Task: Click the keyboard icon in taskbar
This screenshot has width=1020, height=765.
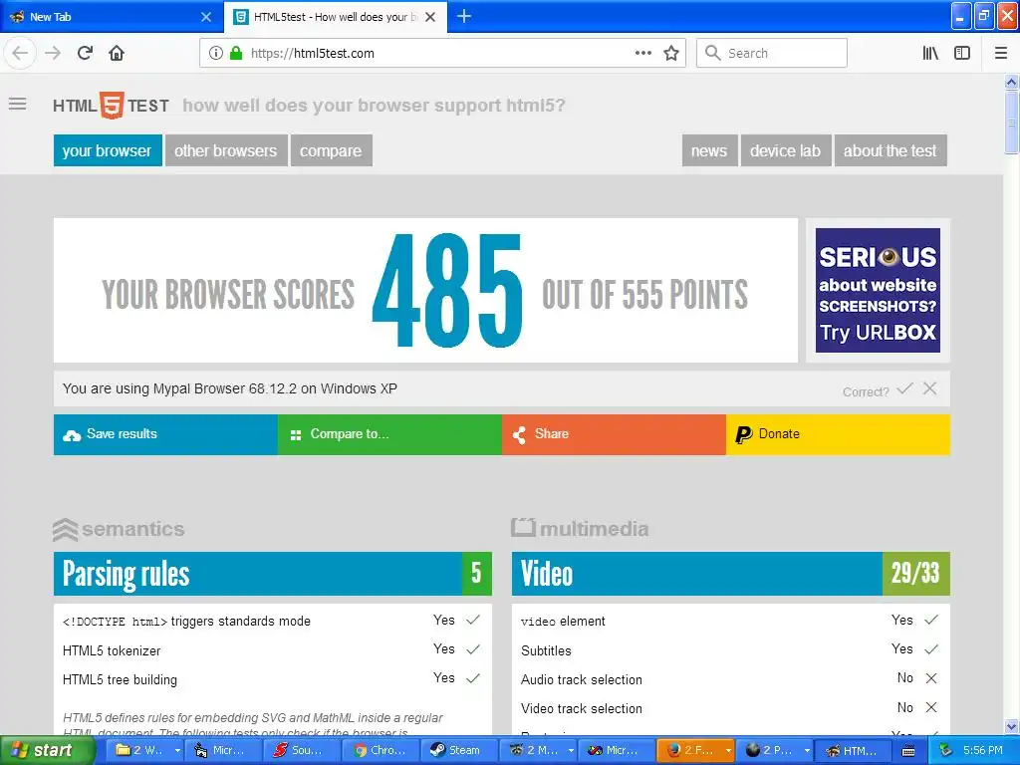Action: coord(908,751)
